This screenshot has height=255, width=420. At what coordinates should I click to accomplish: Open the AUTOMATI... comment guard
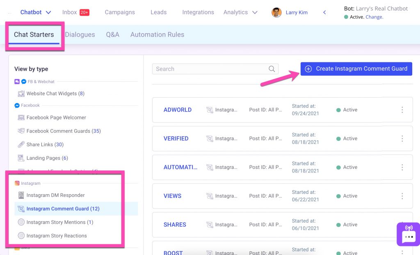pos(180,167)
